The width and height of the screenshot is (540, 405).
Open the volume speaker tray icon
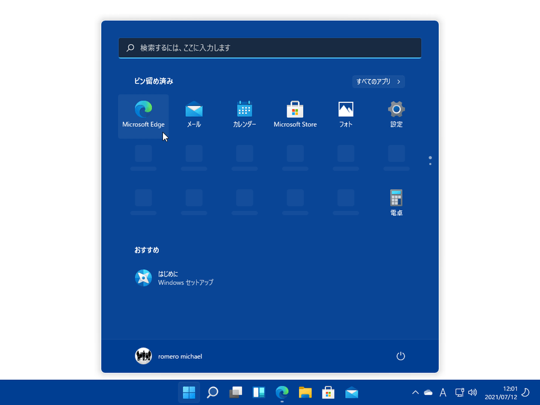point(472,392)
